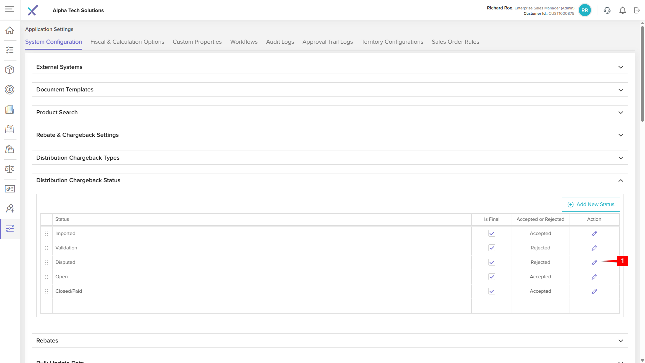Open the Audit Logs tab
The width and height of the screenshot is (645, 363).
(x=280, y=42)
